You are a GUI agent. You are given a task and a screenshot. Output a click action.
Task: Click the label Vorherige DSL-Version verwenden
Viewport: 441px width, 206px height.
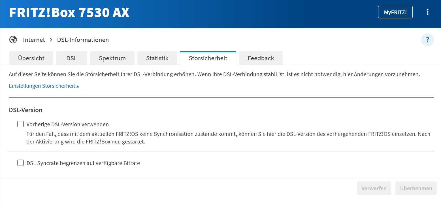(68, 124)
